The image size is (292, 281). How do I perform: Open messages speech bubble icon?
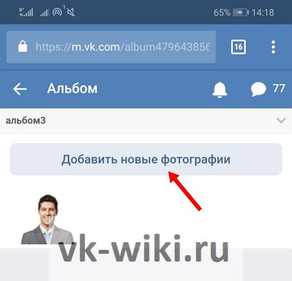[x=258, y=89]
